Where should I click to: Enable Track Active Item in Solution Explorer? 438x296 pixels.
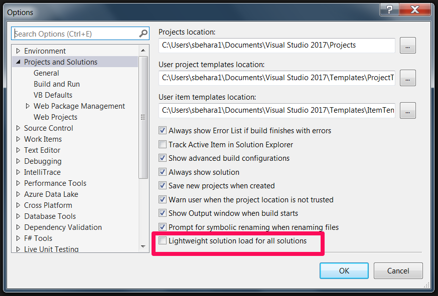tap(163, 144)
